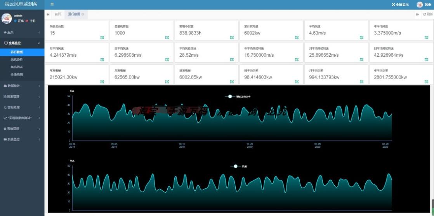
Task: Collapse the 全场监控 sidebar menu
Action: (22, 43)
